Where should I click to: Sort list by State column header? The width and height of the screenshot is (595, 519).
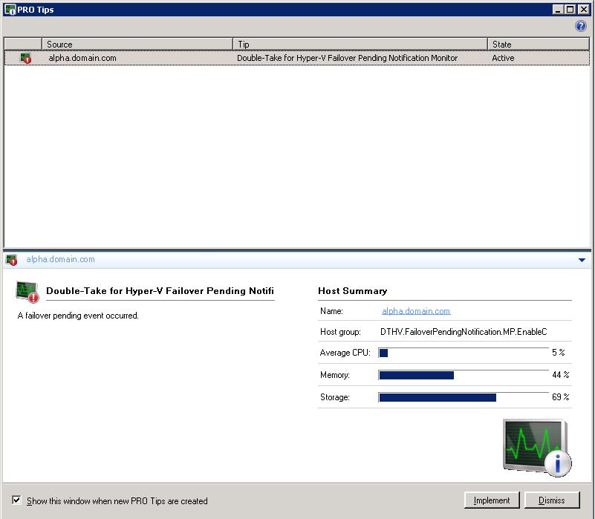coord(538,44)
